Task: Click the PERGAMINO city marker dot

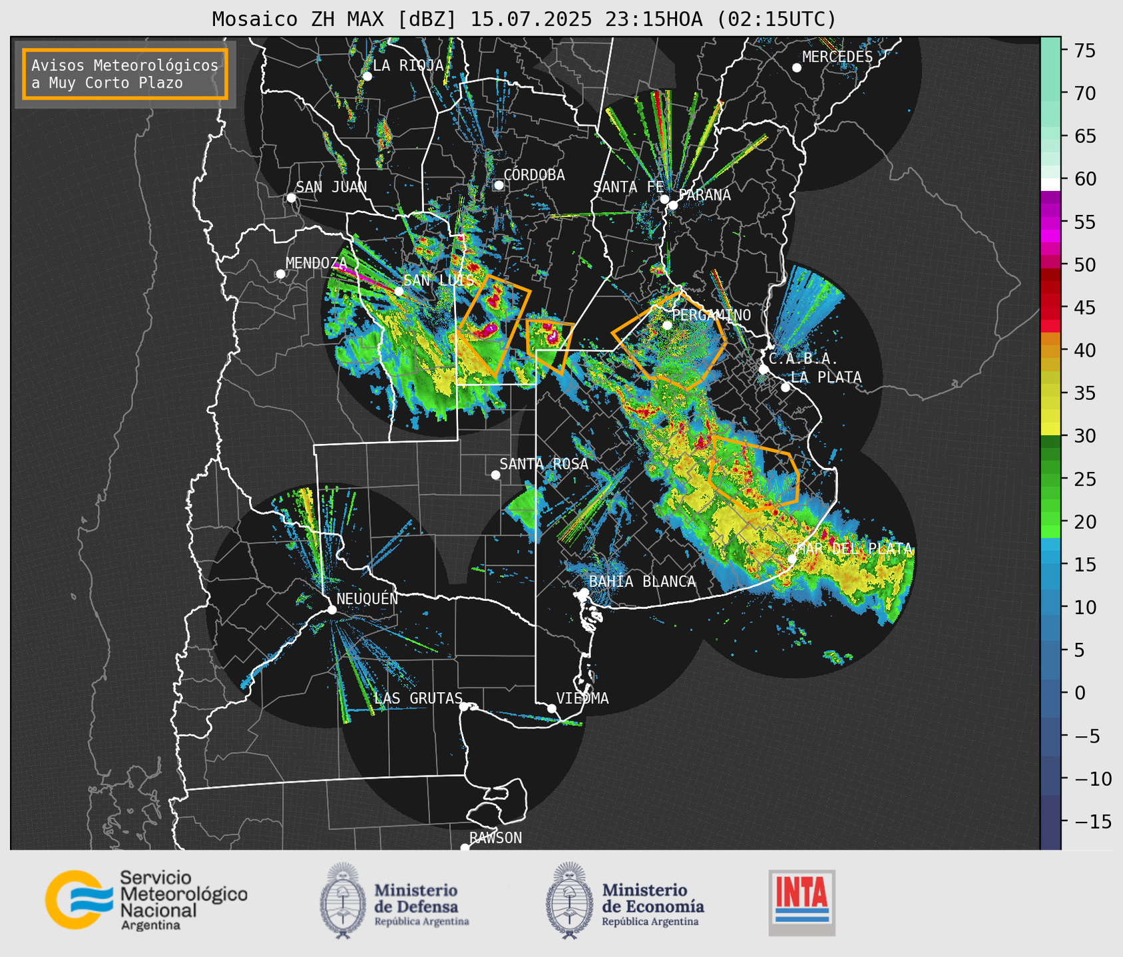Action: (667, 325)
